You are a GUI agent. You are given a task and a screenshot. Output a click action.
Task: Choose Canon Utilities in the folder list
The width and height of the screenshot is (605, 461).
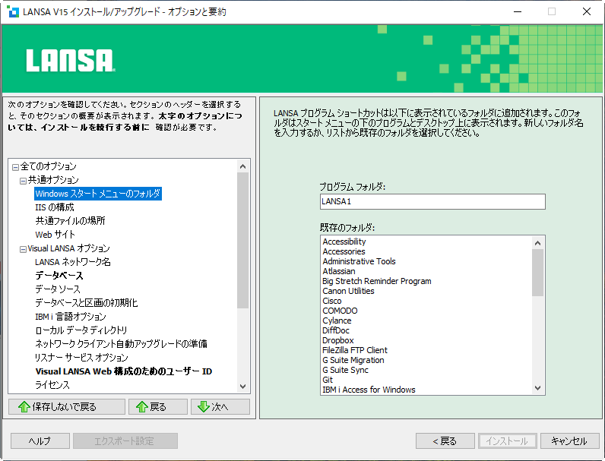click(x=348, y=291)
